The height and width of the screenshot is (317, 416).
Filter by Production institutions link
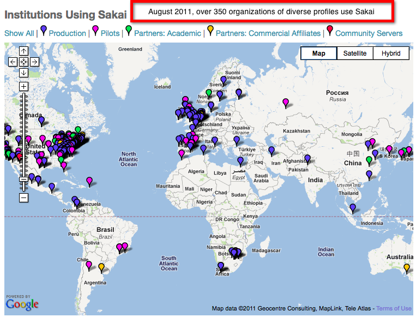click(68, 33)
